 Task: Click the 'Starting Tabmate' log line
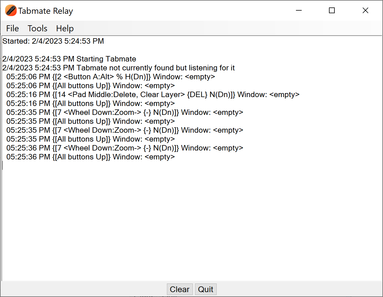69,59
